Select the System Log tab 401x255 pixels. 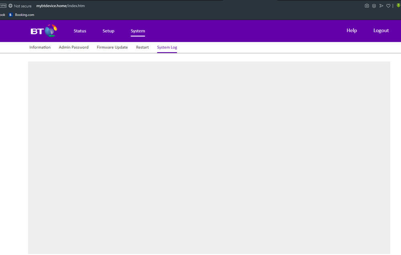click(167, 47)
